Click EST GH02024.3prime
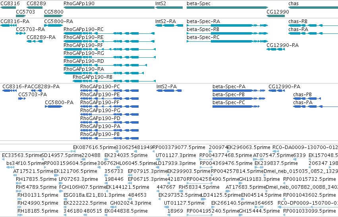The image size is (338, 217). click(x=131, y=203)
